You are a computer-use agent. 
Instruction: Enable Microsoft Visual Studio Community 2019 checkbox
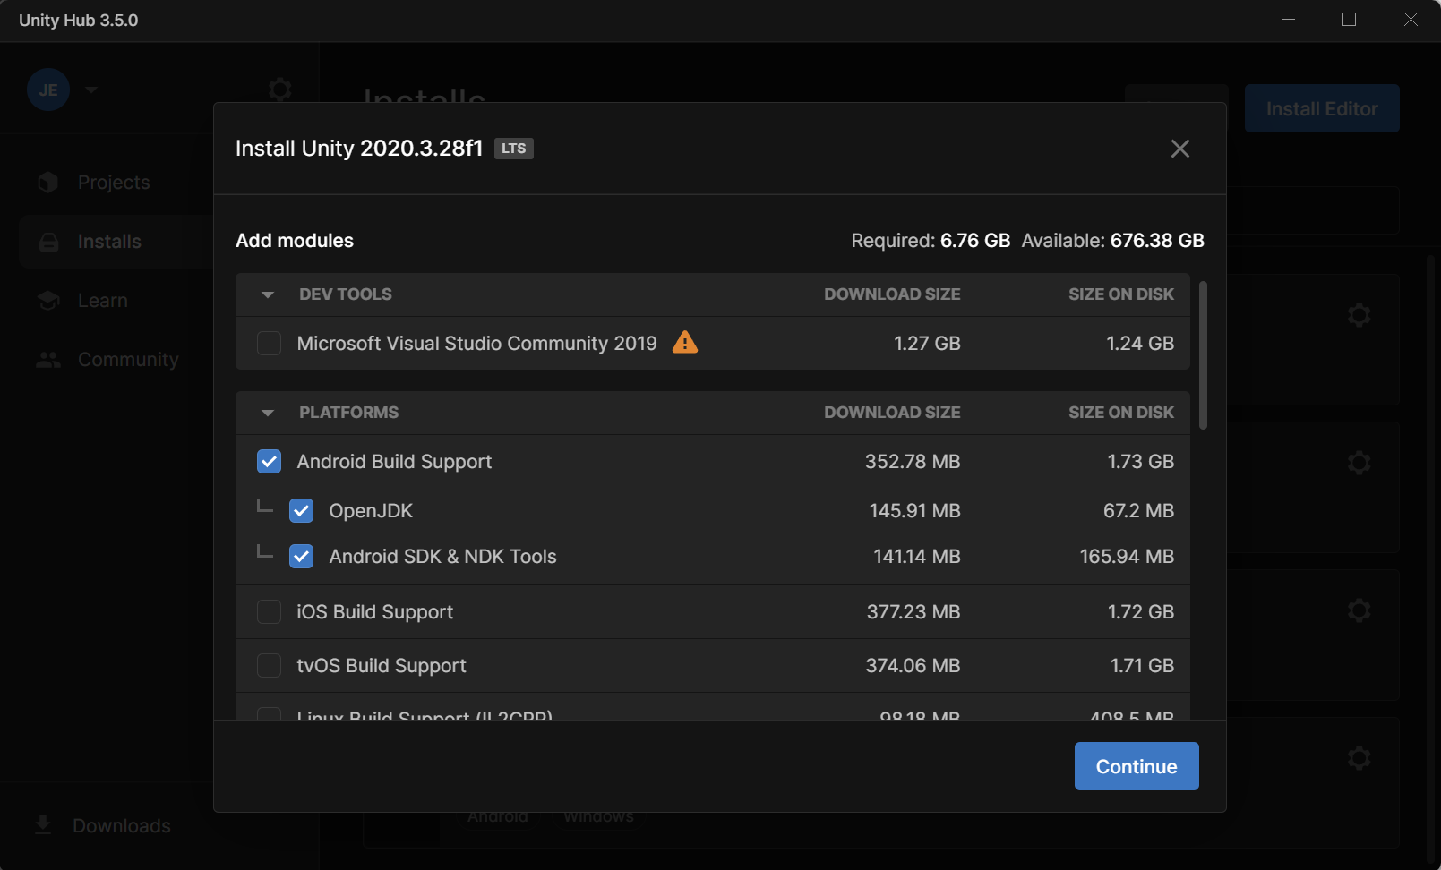coord(269,344)
